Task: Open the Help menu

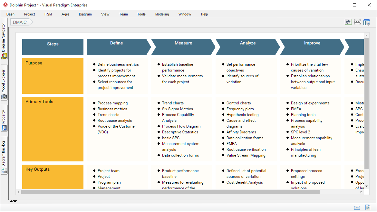Action: pos(204,14)
